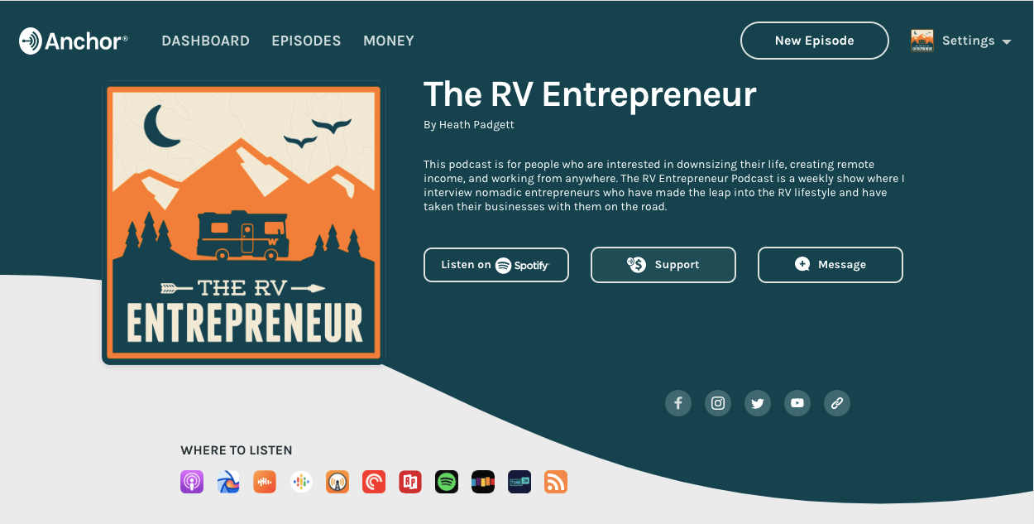Open the website link chain icon
Image resolution: width=1034 pixels, height=524 pixels.
point(837,403)
